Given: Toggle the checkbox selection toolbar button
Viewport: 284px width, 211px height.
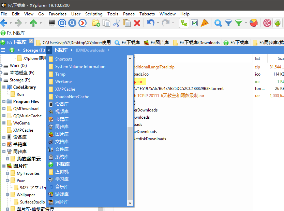Looking at the screenshot, I should 194,23.
